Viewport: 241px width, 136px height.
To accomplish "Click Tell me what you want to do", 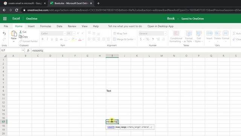I will (125, 26).
